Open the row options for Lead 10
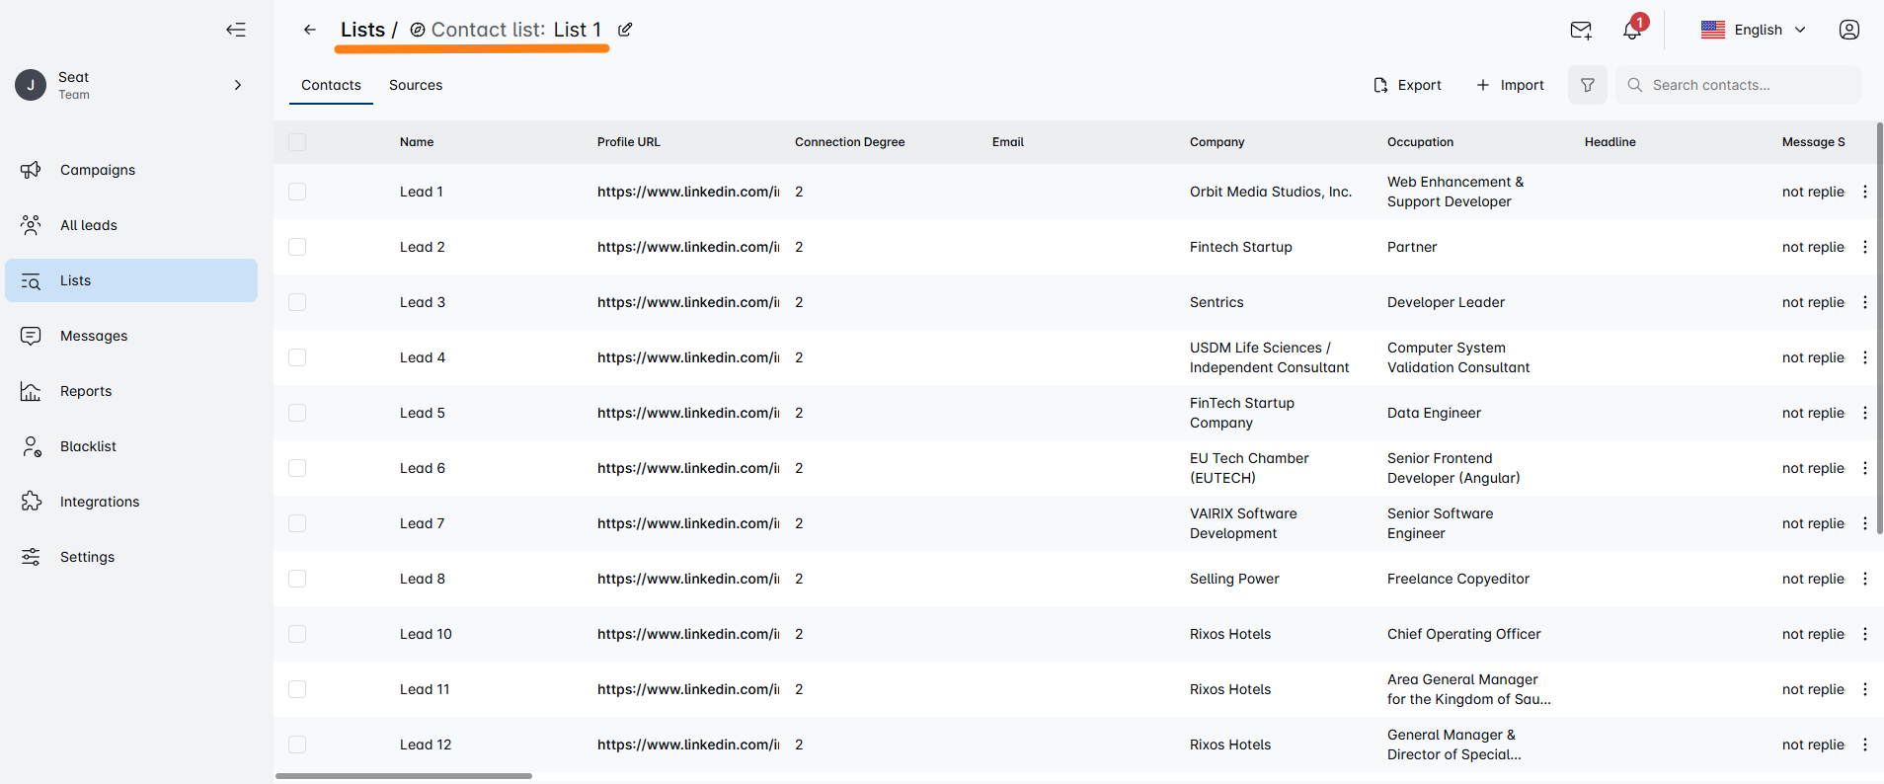This screenshot has height=784, width=1884. pyautogui.click(x=1864, y=634)
